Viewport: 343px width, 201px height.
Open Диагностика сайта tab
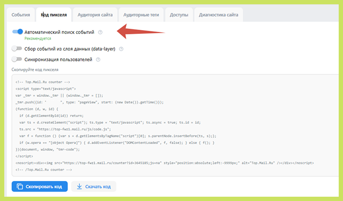(219, 15)
